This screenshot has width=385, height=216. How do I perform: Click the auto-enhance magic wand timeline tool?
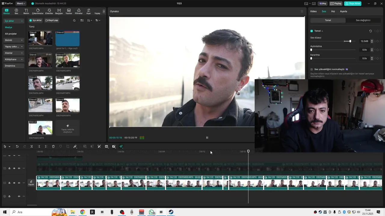[99, 146]
